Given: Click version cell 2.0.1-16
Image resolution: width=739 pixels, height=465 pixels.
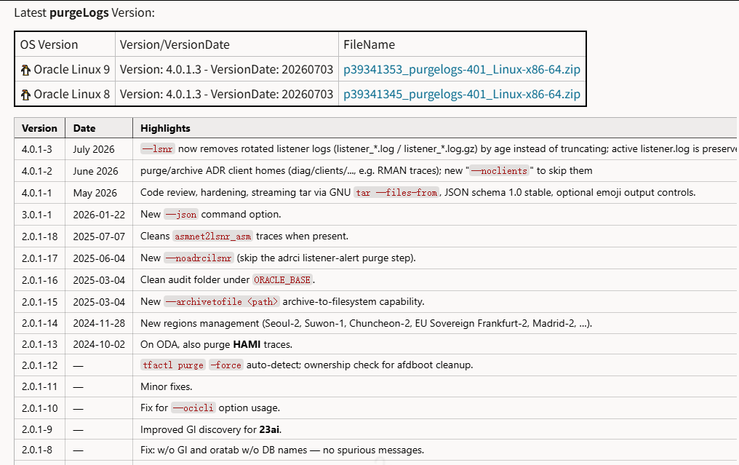Looking at the screenshot, I should pyautogui.click(x=39, y=279).
